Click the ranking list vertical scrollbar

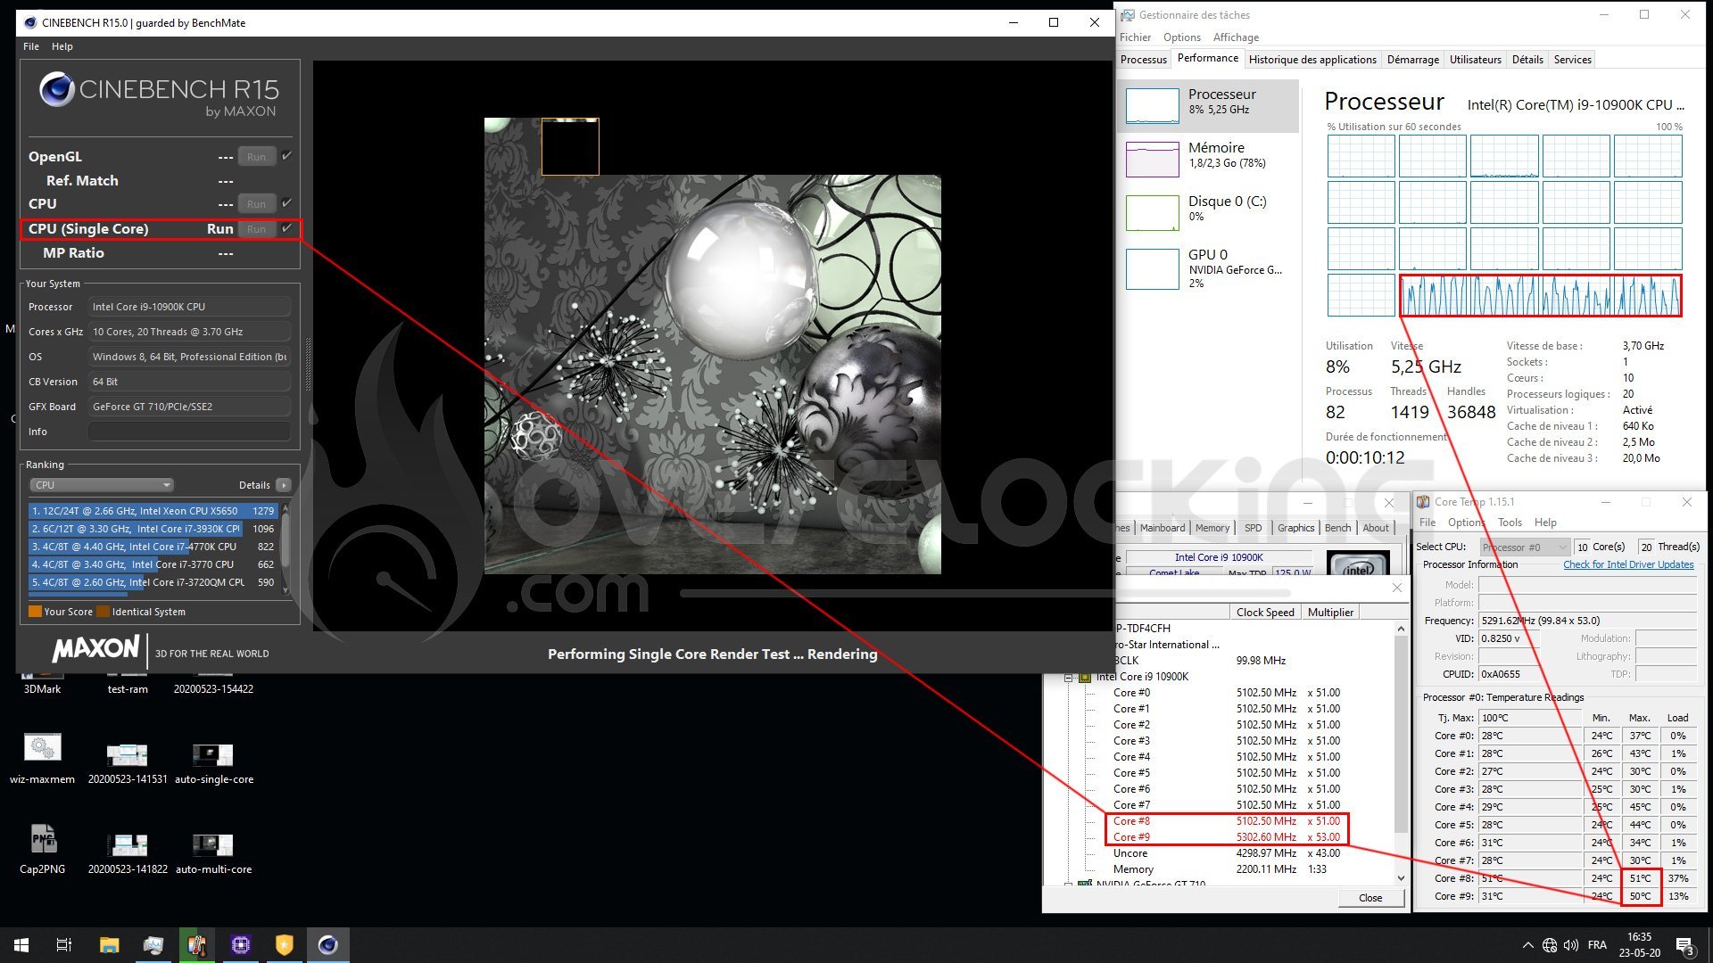285,548
